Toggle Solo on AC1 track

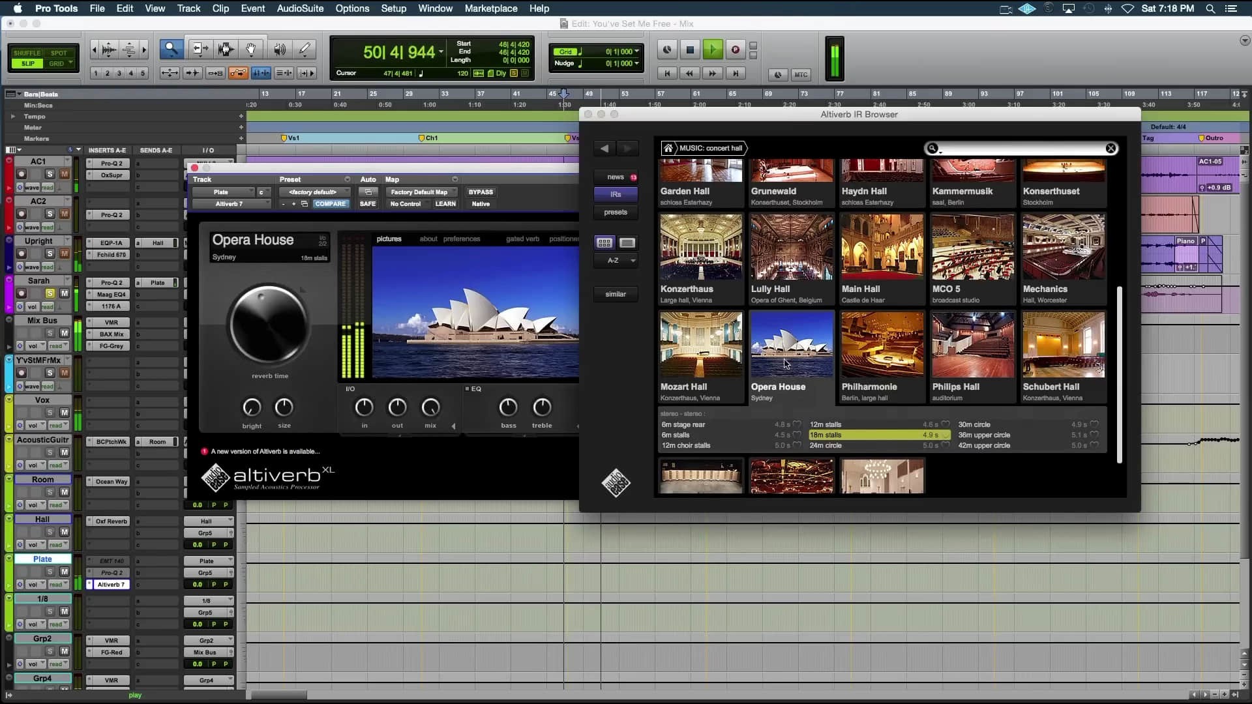[x=50, y=174]
